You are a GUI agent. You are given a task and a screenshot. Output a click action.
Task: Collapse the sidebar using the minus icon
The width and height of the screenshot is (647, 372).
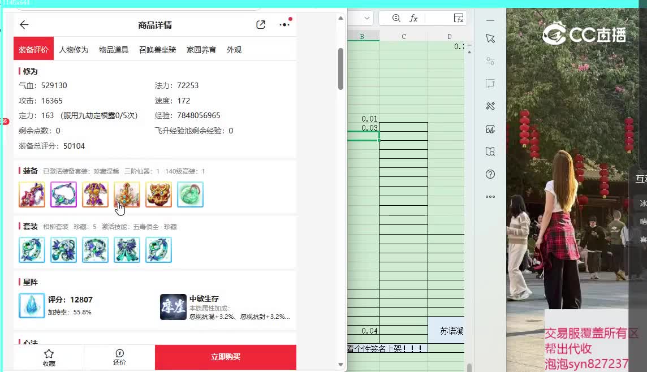click(x=490, y=20)
